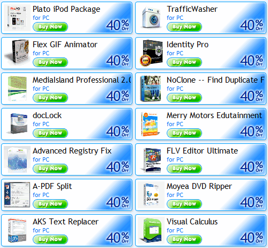Buy Now for docLock
This screenshot has width=268, height=248.
tap(50, 133)
